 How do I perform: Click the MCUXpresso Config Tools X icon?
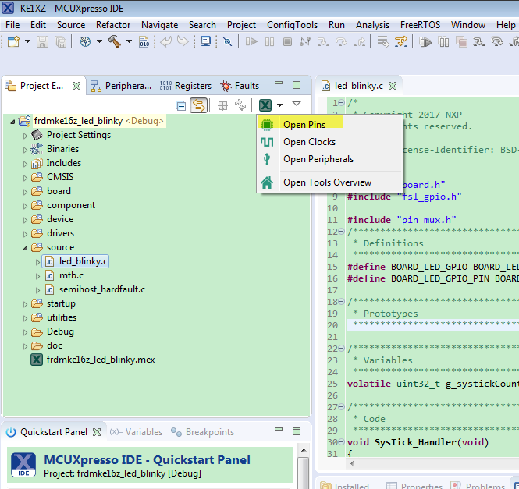(x=265, y=105)
